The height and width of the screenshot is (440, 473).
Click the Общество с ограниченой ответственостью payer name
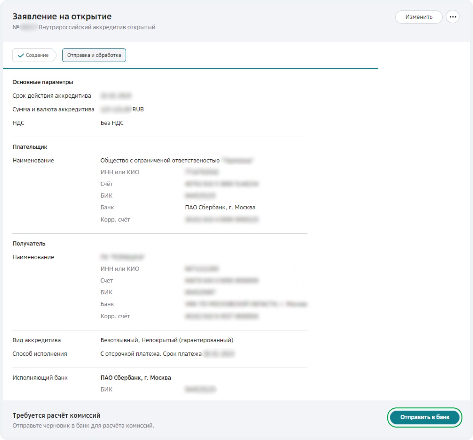click(x=160, y=160)
